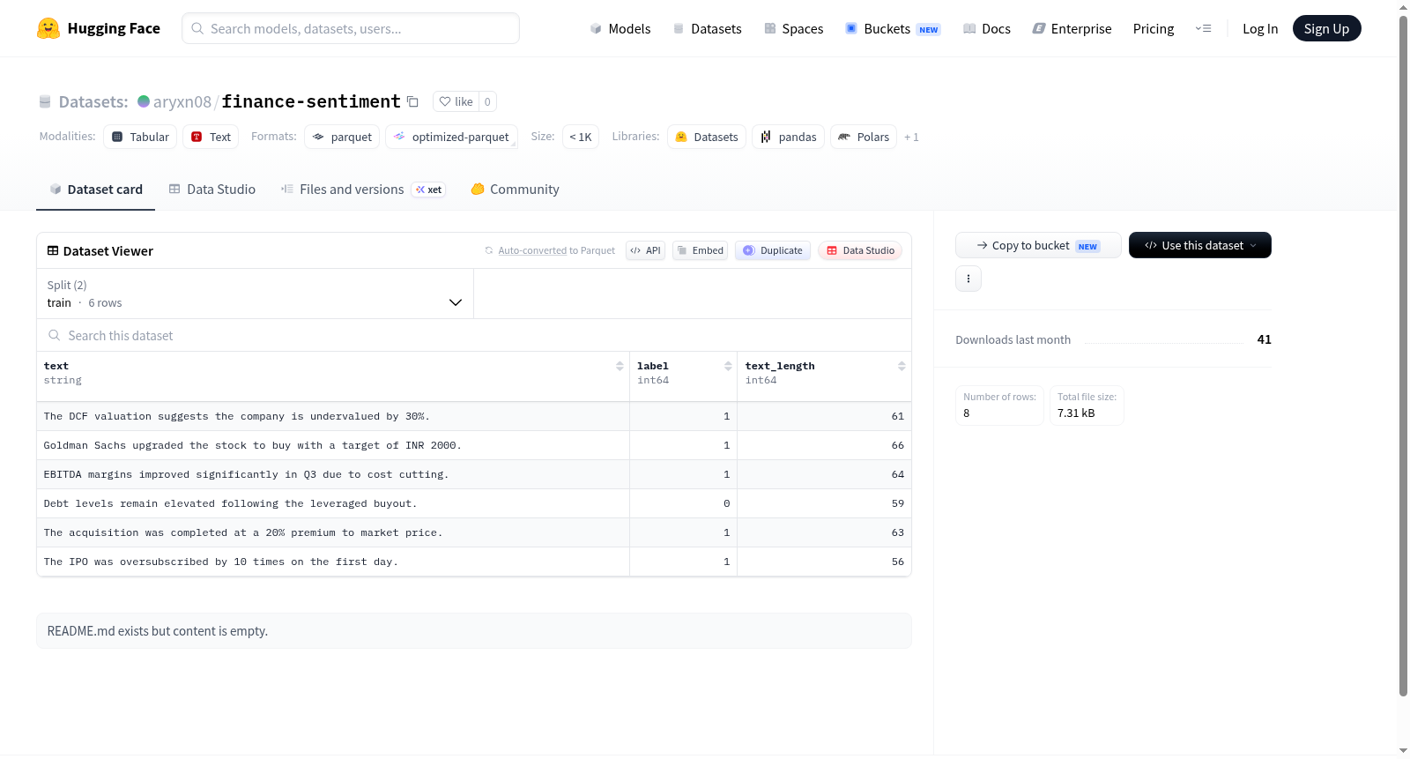Viewport: 1410px width, 759px height.
Task: Click the API button in viewer
Action: click(646, 250)
